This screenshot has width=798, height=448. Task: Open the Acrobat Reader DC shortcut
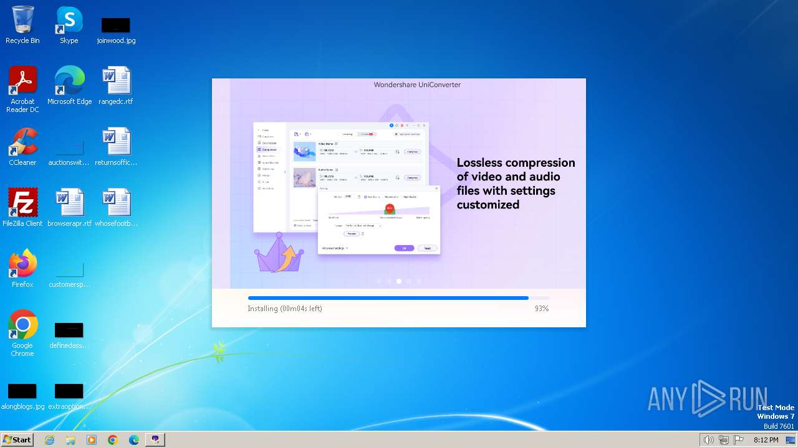[22, 89]
